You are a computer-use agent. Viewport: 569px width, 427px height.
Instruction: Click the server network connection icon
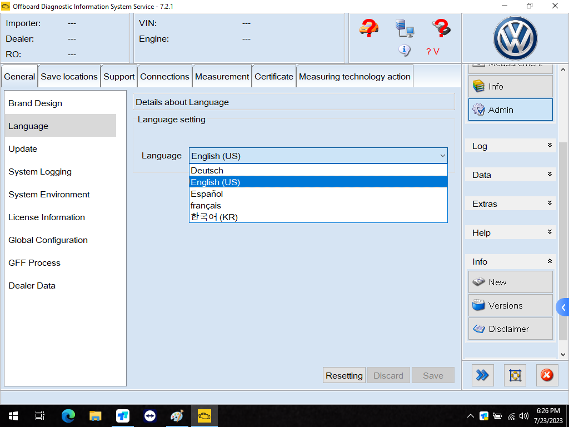[404, 27]
